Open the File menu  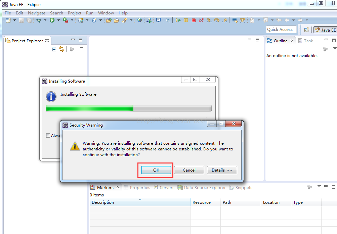click(x=8, y=13)
